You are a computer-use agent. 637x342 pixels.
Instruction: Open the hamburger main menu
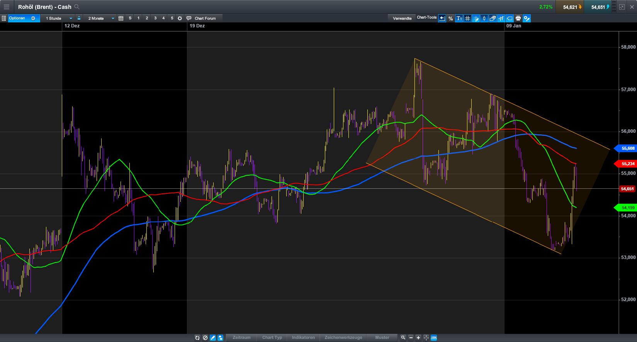7,7
